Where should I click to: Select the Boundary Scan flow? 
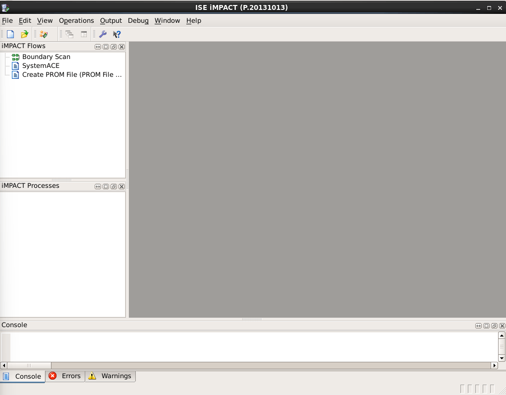click(46, 57)
